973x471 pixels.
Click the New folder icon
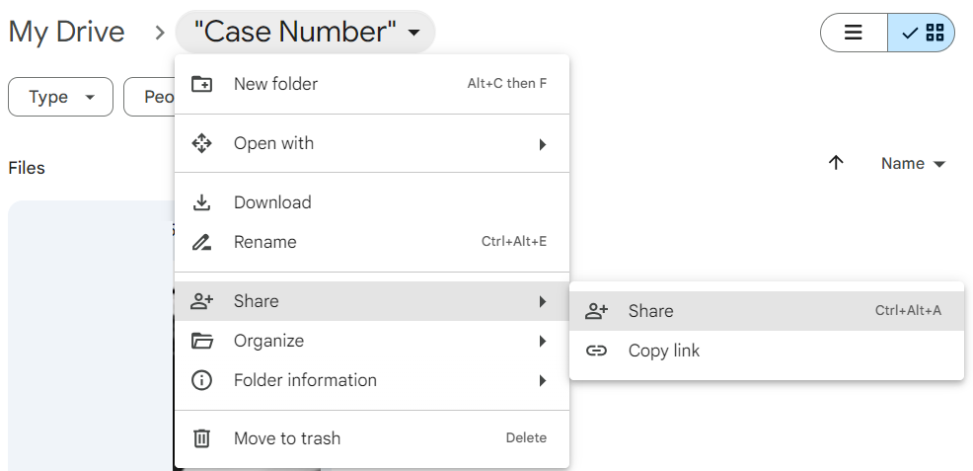click(x=201, y=84)
